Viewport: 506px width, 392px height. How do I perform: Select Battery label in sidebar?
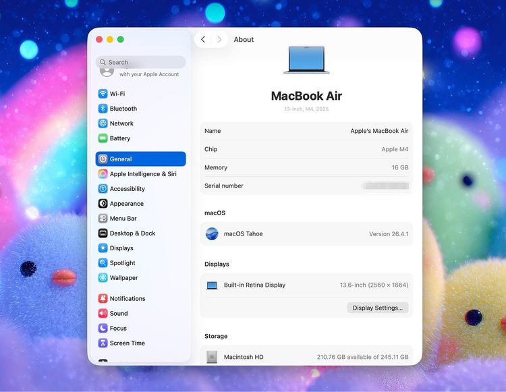click(x=120, y=138)
